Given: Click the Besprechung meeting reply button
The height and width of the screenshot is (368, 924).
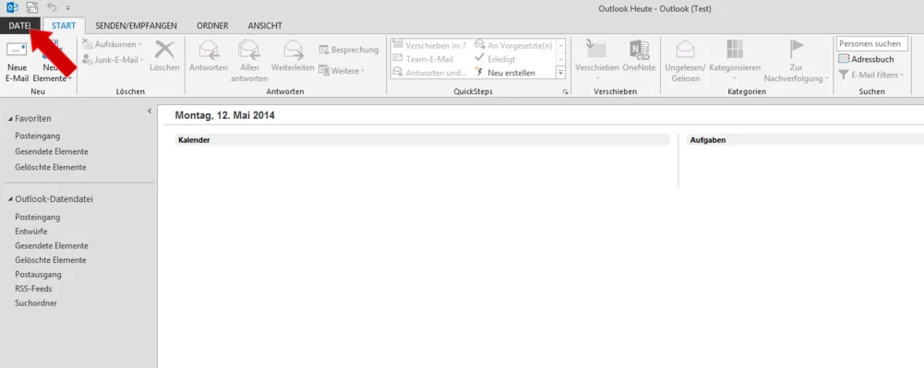Looking at the screenshot, I should [348, 50].
